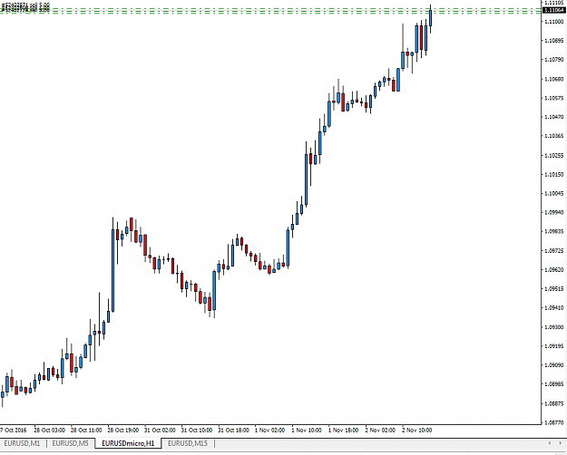
Task: Click the 1.08985 price scale value
Action: point(554,384)
